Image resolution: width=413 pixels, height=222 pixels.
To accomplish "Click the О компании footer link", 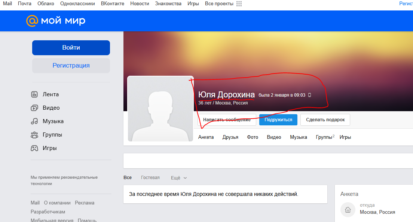I will coord(57,203).
